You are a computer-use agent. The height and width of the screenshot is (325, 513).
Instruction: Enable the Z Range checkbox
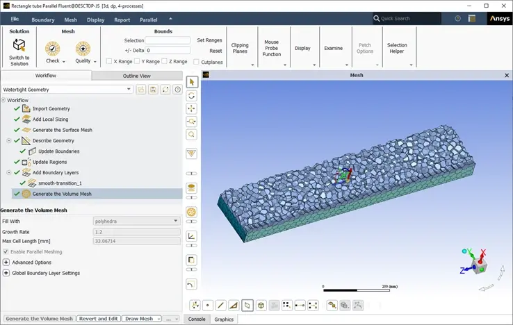click(x=165, y=61)
